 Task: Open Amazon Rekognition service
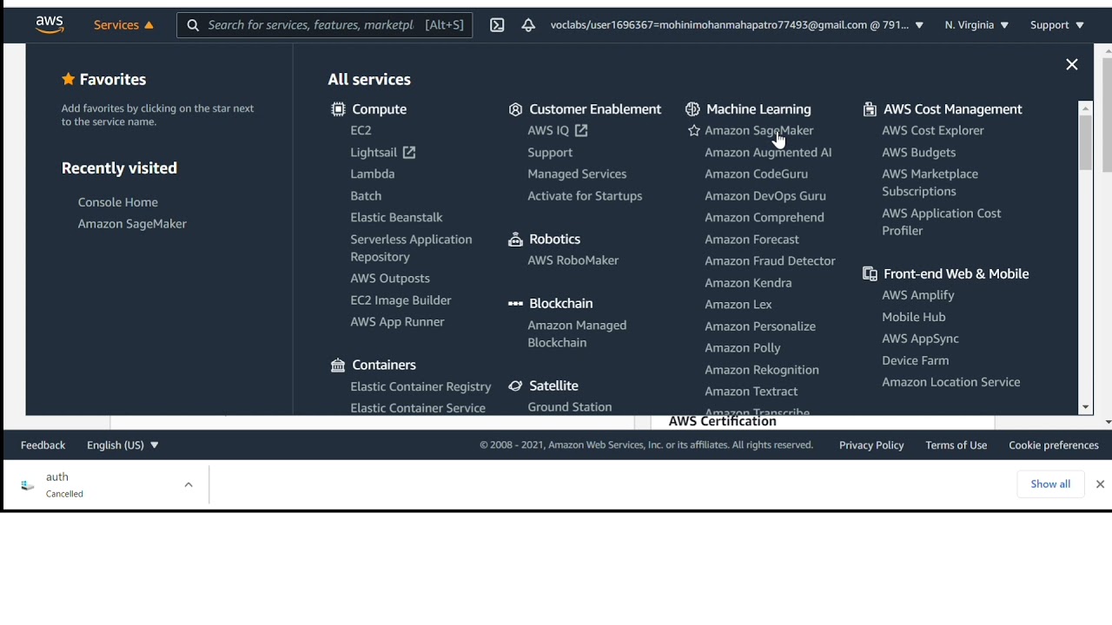tap(762, 370)
